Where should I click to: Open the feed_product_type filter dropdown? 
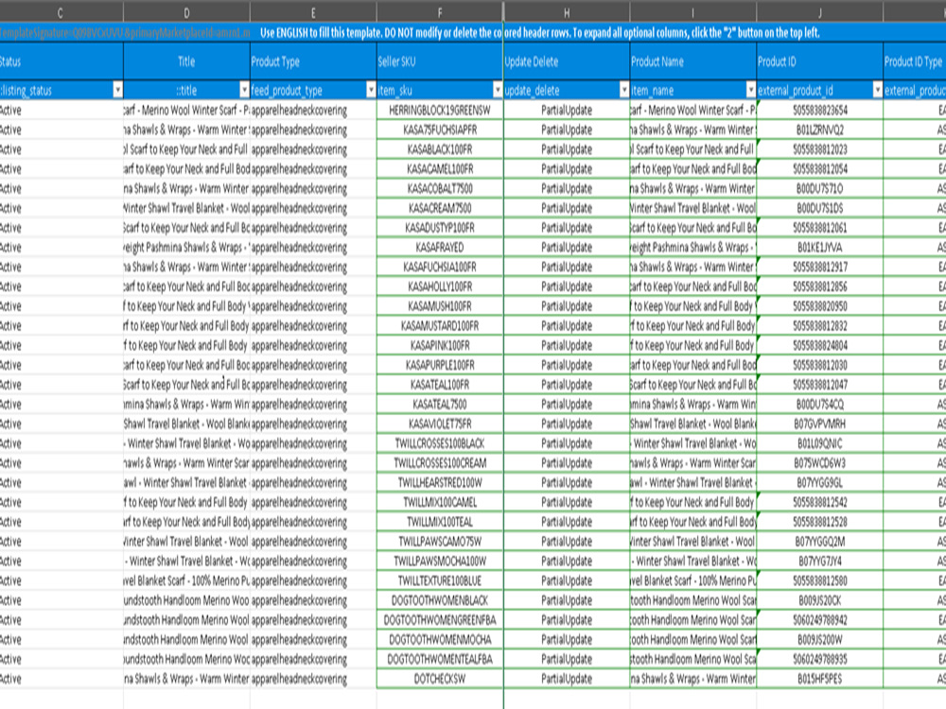(371, 91)
